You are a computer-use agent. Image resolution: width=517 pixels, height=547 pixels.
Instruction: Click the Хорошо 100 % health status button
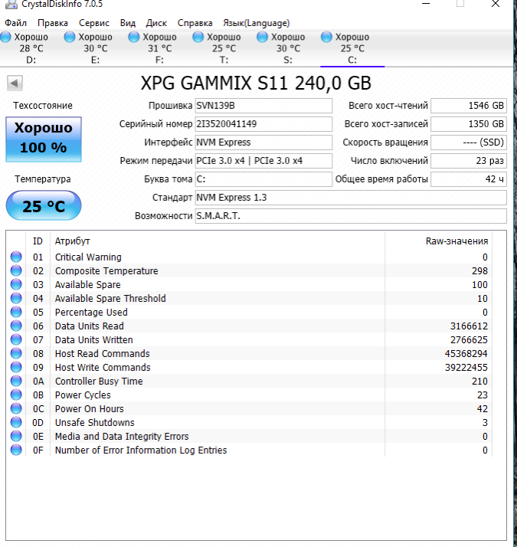(x=44, y=139)
